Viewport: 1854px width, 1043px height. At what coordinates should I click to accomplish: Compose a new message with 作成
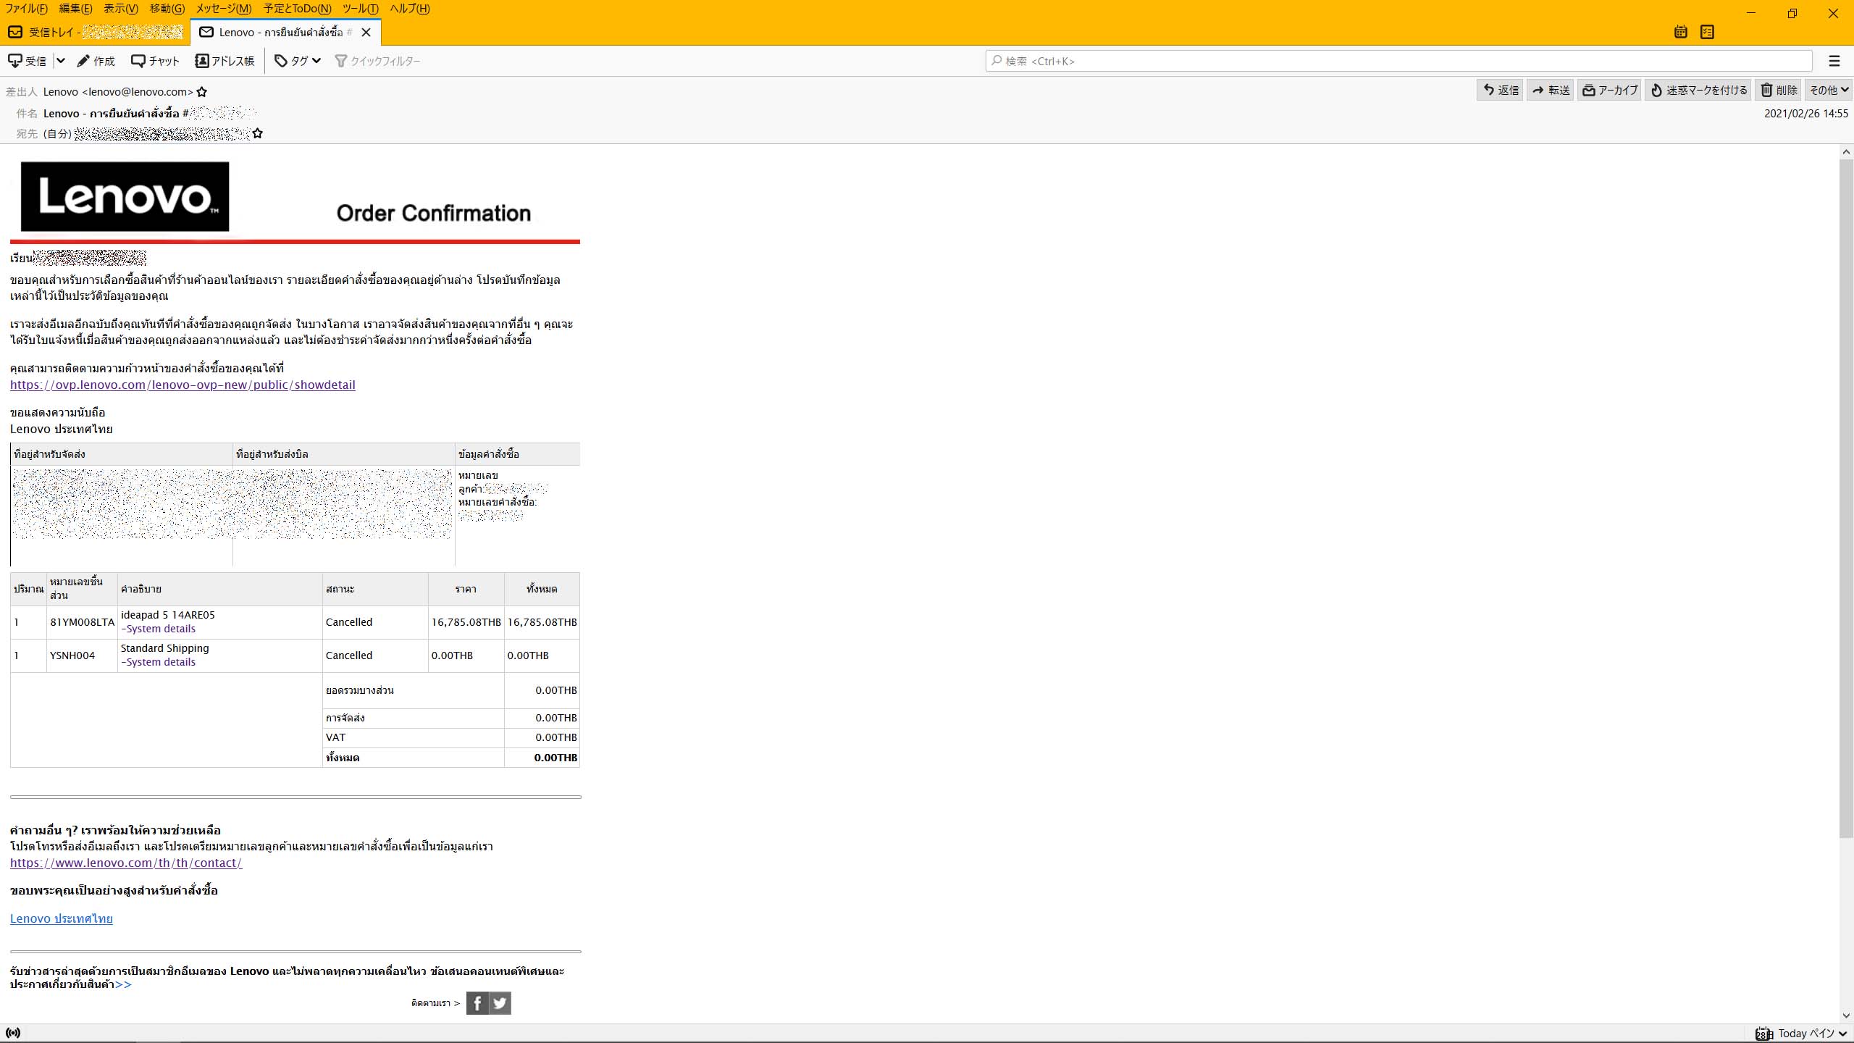(96, 61)
